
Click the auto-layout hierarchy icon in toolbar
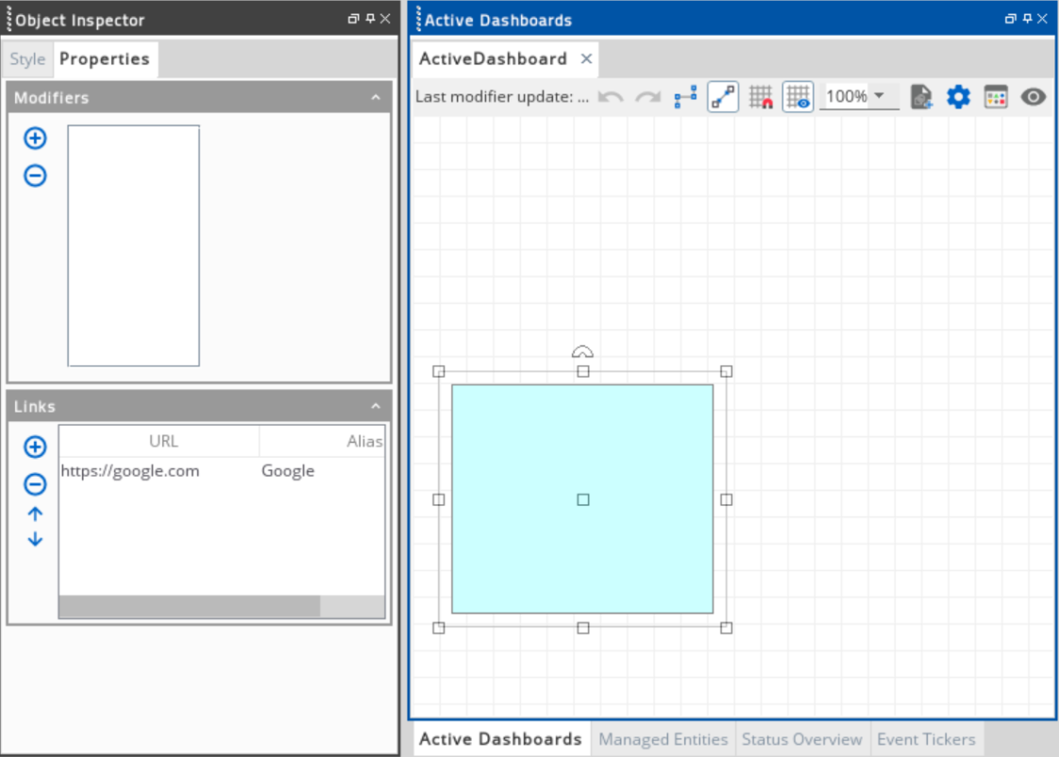(x=685, y=97)
